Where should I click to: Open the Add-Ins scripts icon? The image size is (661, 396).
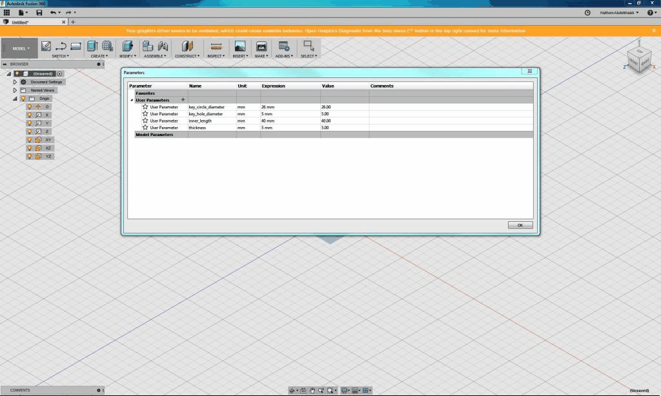point(284,46)
